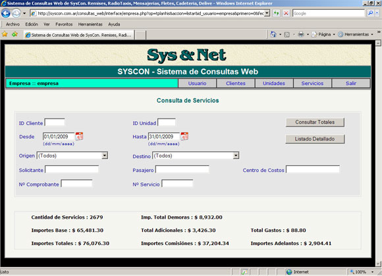This screenshot has width=382, height=276.
Task: Open the Favoritos menu
Action: pyautogui.click(x=64, y=24)
